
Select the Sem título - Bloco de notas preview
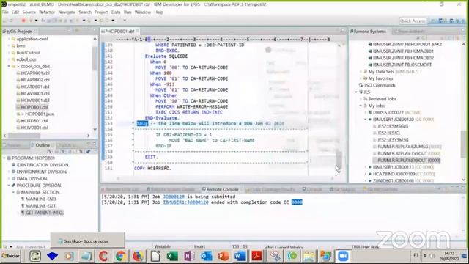[87, 241]
